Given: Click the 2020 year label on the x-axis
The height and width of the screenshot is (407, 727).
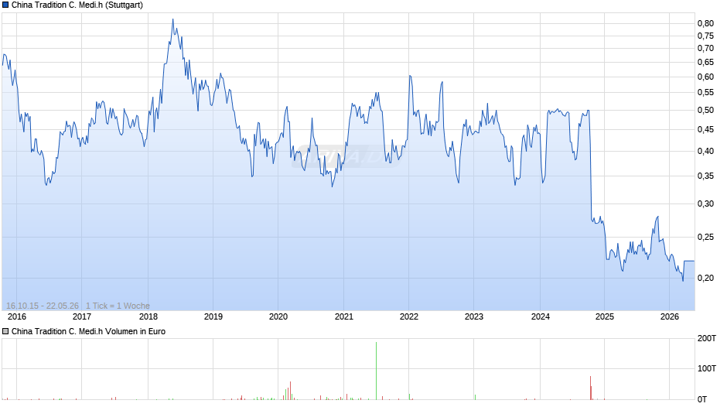Looking at the screenshot, I should pyautogui.click(x=278, y=316).
